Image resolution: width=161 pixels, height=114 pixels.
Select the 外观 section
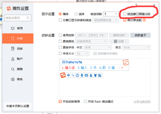click(x=18, y=38)
